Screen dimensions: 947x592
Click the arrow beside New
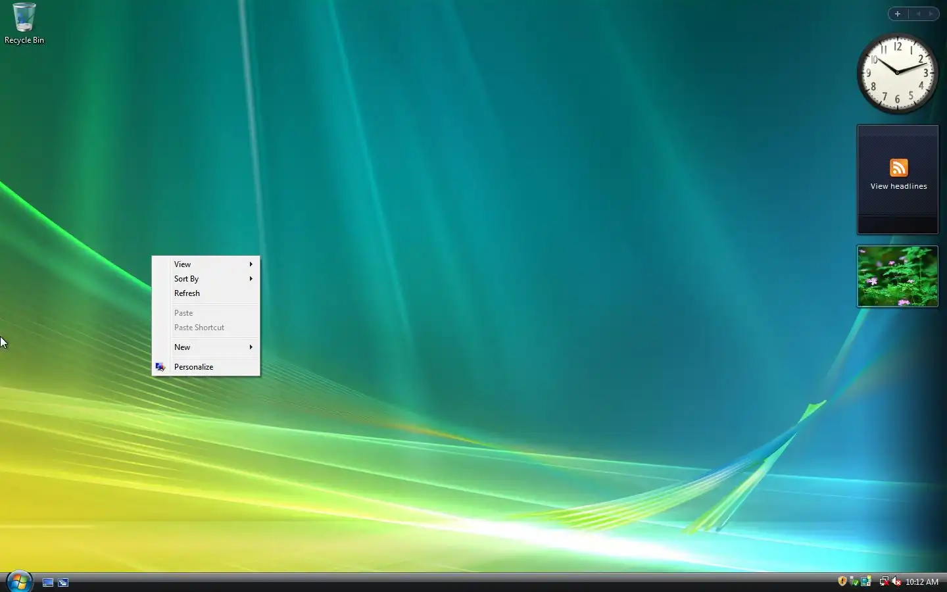click(x=251, y=347)
